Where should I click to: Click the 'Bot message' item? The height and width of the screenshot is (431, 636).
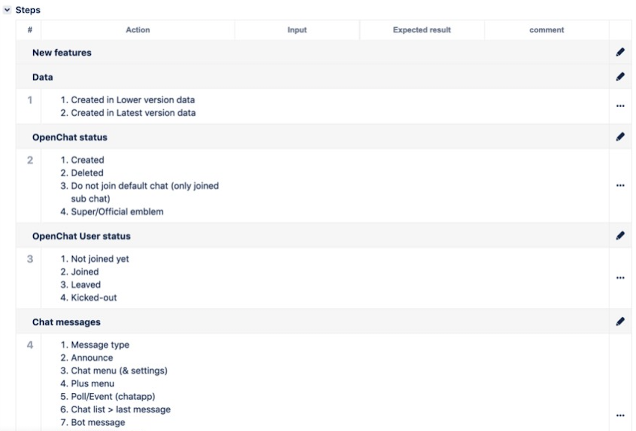98,422
